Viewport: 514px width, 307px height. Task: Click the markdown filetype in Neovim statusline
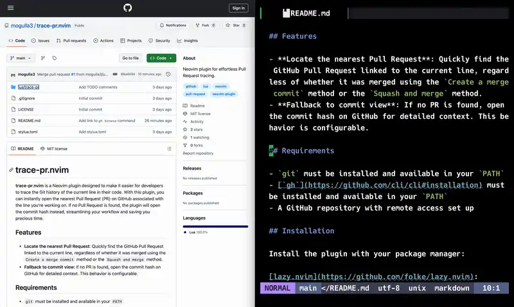tap(452, 288)
